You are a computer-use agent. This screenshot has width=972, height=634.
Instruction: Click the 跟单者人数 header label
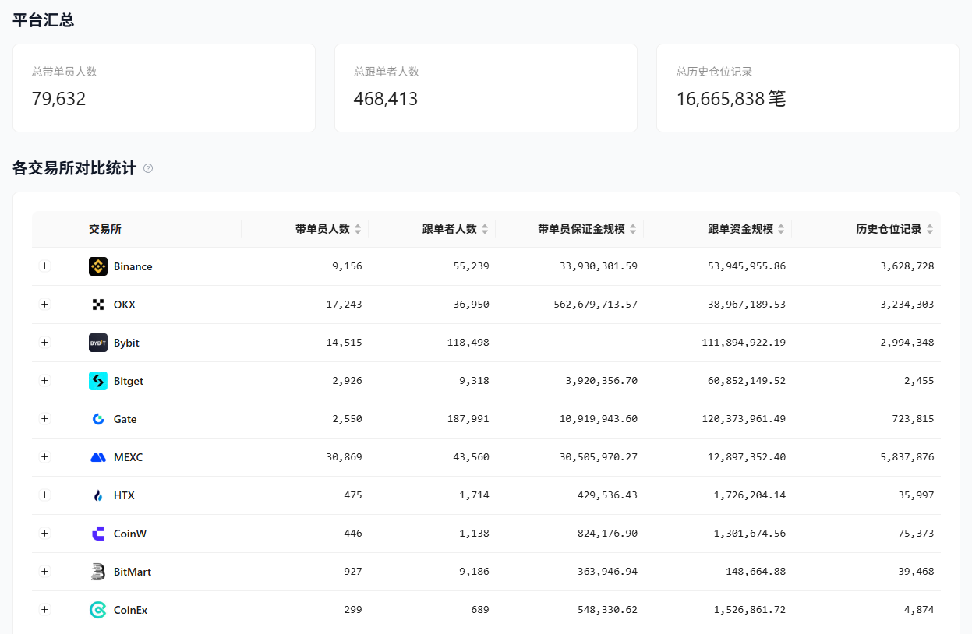pos(450,229)
